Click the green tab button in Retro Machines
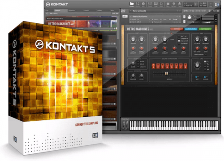The height and width of the screenshot is (161, 224). [205, 29]
